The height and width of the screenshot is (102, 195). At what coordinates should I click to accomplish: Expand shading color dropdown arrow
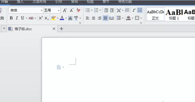coord(133,18)
